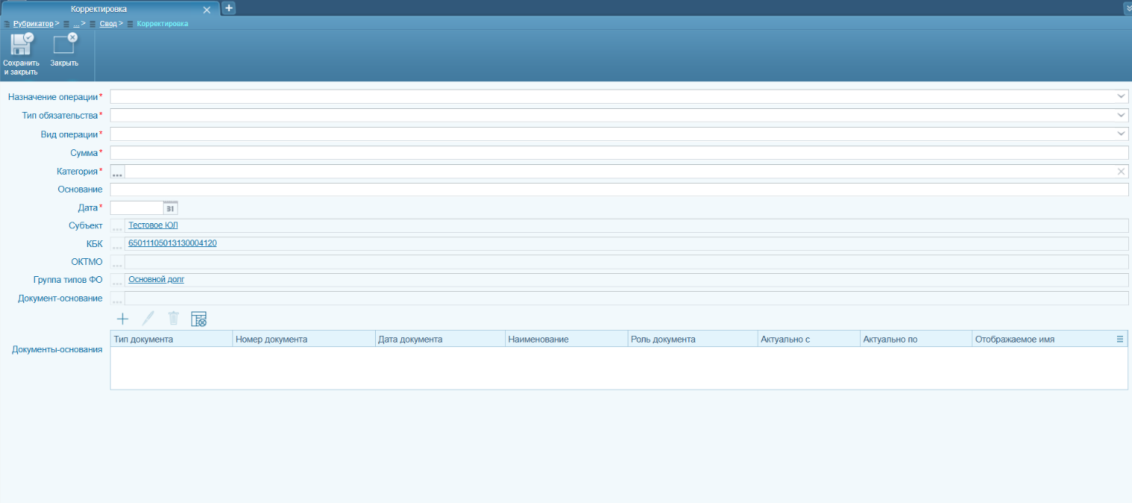Screen dimensions: 1132x503
Task: Open Группа типов ФО lookup button
Action: tap(117, 281)
